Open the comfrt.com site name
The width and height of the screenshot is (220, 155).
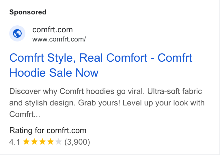[x=53, y=30]
